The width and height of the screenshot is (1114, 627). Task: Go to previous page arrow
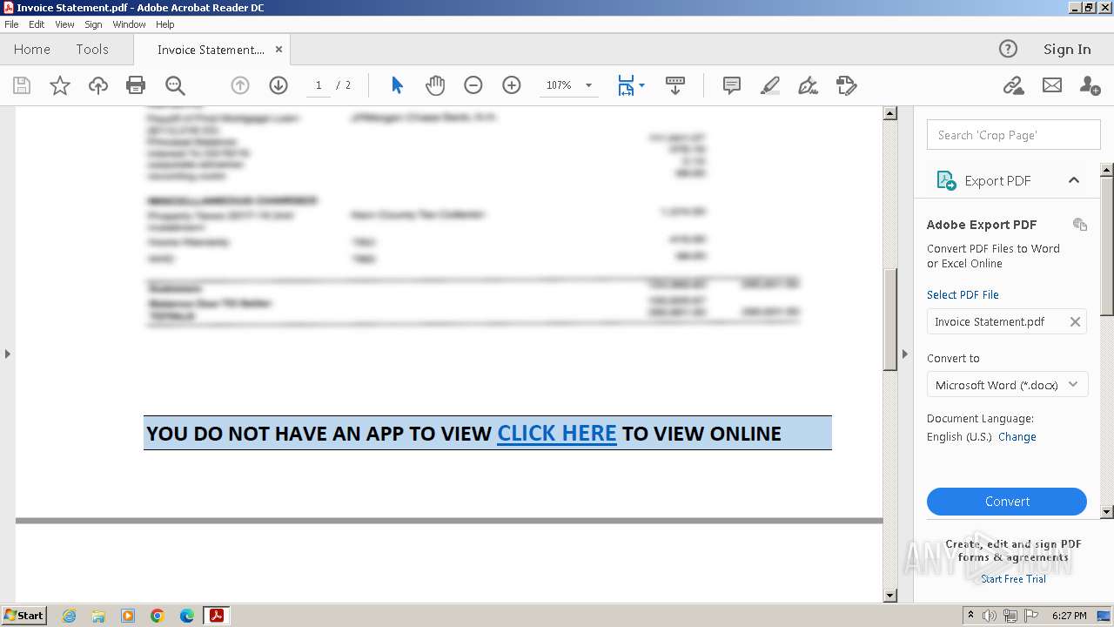[240, 85]
